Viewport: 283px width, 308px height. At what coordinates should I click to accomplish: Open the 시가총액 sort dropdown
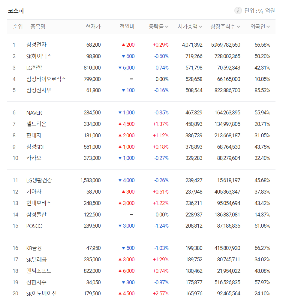[x=190, y=26]
